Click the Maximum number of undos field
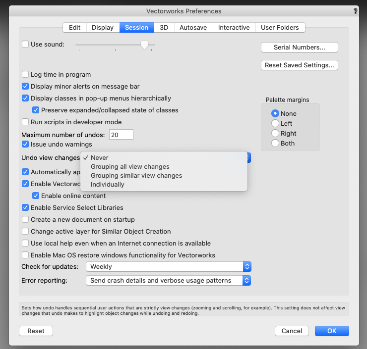Viewport: 367px width, 349px height. tap(121, 135)
